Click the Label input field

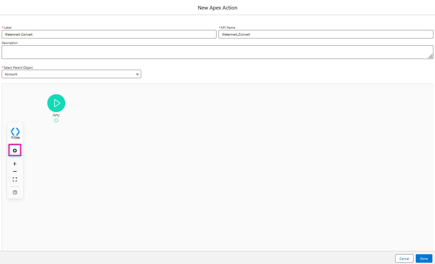point(109,34)
